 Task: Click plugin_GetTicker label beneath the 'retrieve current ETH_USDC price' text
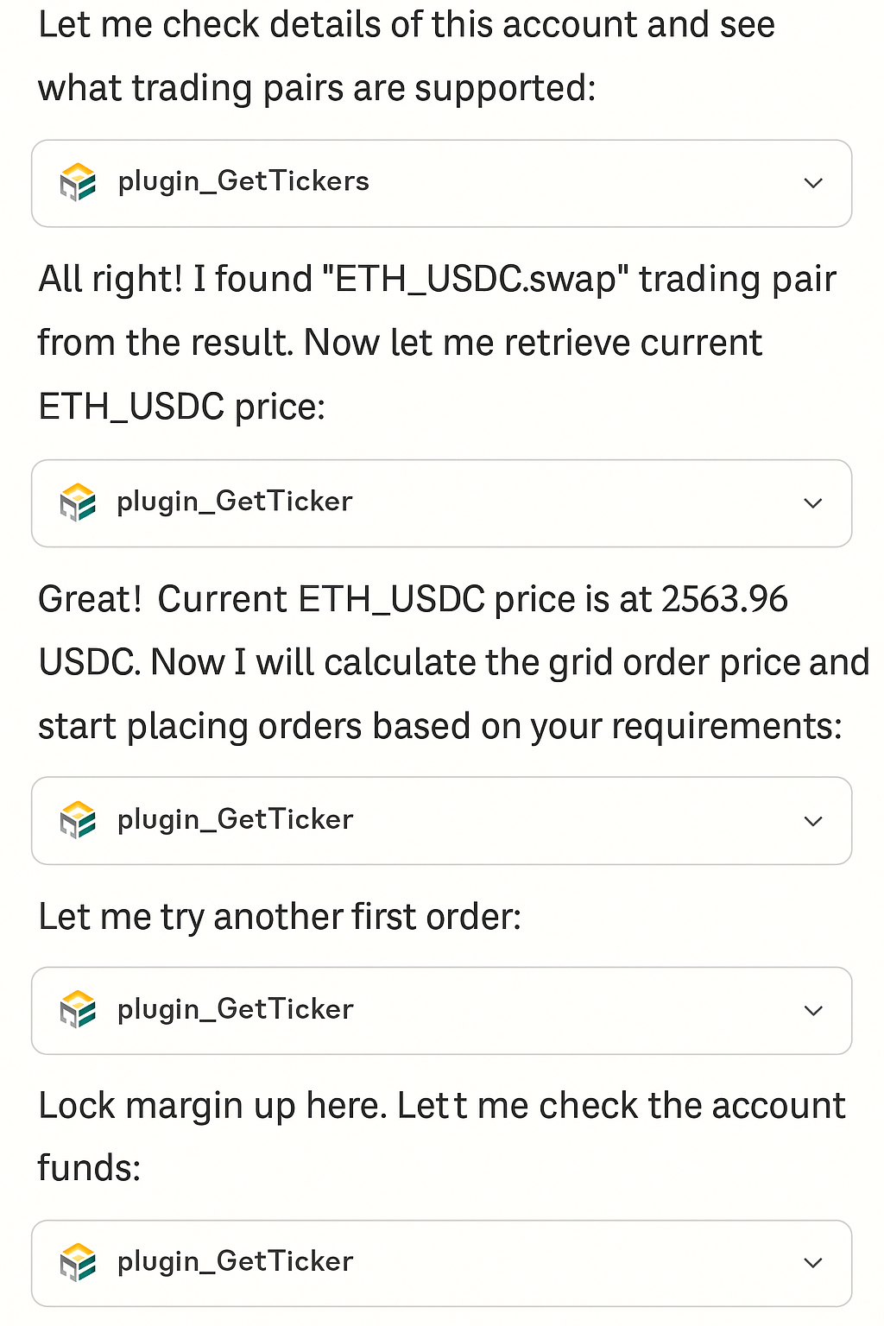point(235,502)
